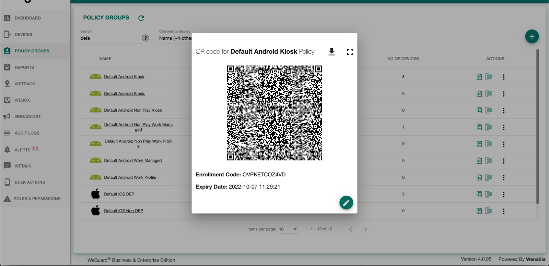Open WeTalk in sidebar
The image size is (549, 266).
click(35, 166)
